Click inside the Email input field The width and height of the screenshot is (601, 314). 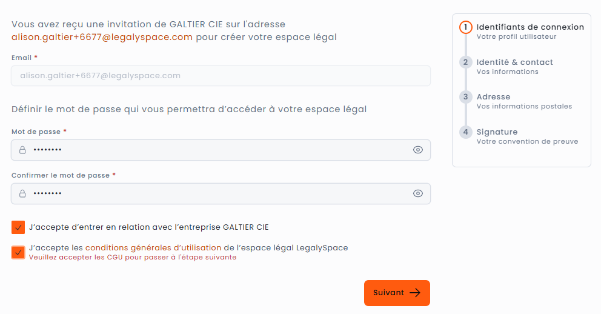(221, 76)
